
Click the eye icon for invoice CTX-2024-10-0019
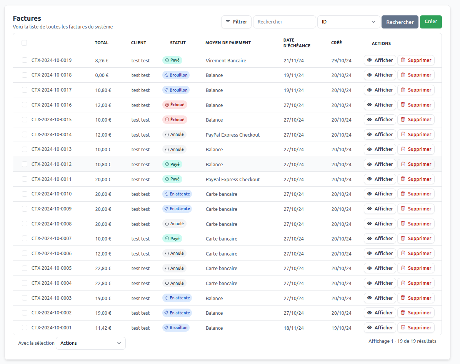point(370,60)
